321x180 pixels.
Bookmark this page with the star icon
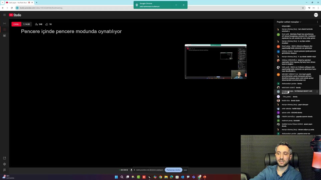pyautogui.click(x=303, y=8)
